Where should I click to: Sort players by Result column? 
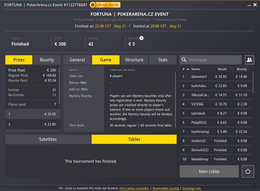point(222,69)
